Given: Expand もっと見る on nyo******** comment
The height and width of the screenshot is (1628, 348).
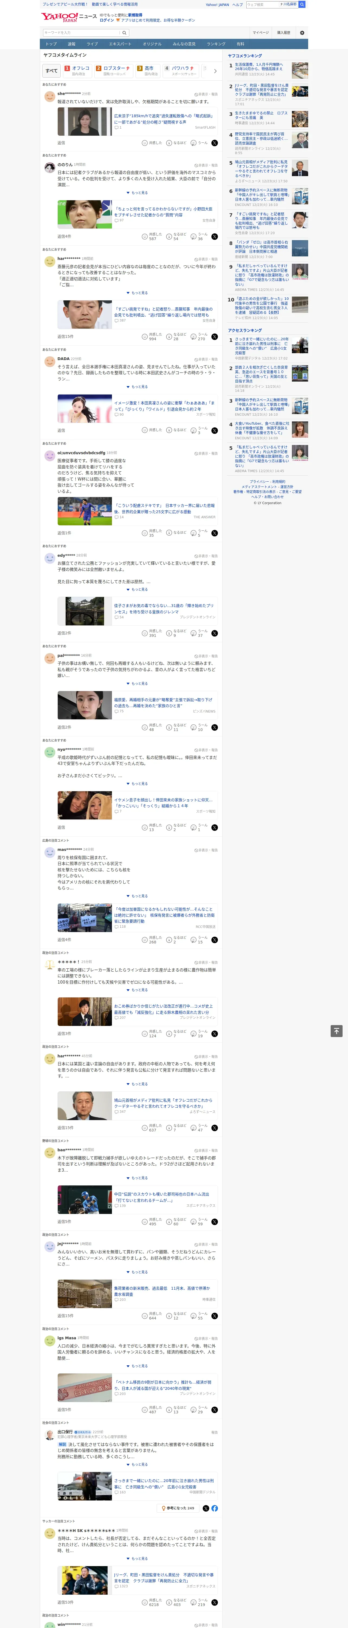Looking at the screenshot, I should 138,784.
